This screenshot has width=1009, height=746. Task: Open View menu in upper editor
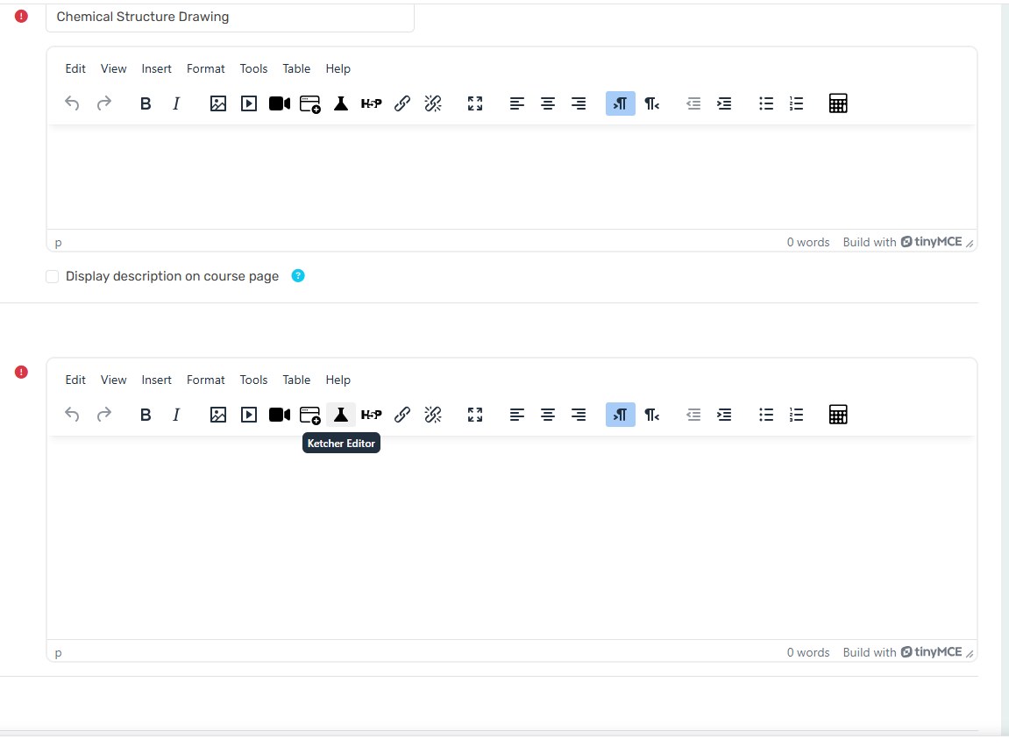(113, 69)
